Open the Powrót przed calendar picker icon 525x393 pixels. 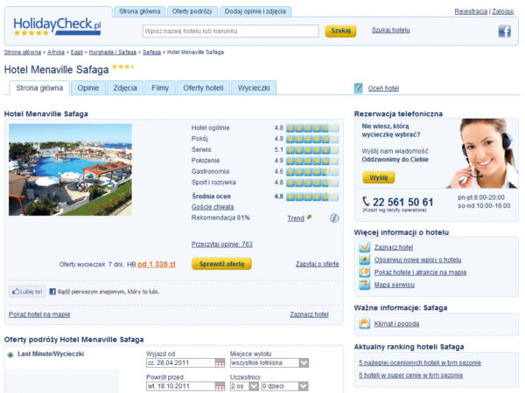tap(220, 385)
